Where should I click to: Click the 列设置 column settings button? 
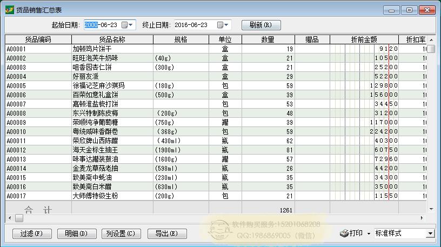[121, 233]
